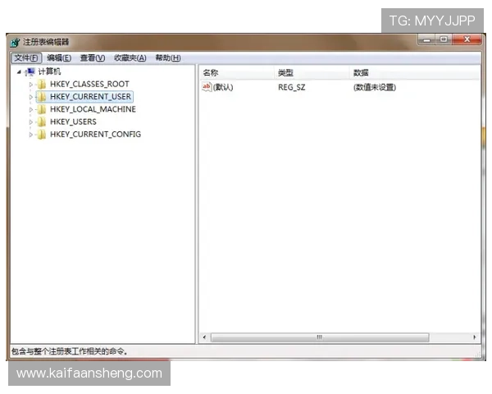
Task: Open the 收藏夹(A) menu
Action: 130,58
